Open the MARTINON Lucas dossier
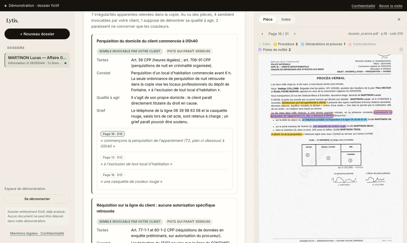The image size is (407, 243). [37, 60]
